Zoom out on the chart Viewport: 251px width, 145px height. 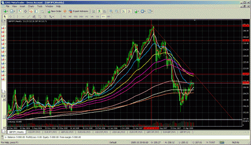pyautogui.click(x=117, y=11)
